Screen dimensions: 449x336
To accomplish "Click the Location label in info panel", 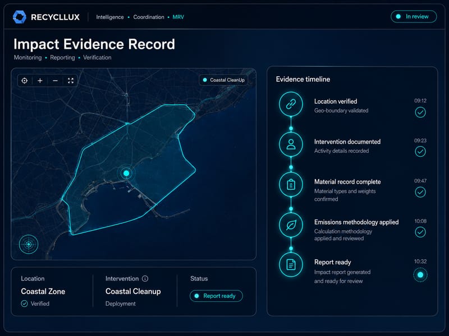I will tap(33, 278).
